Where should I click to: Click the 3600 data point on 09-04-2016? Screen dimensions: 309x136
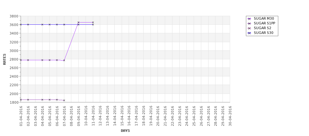tap(78, 24)
